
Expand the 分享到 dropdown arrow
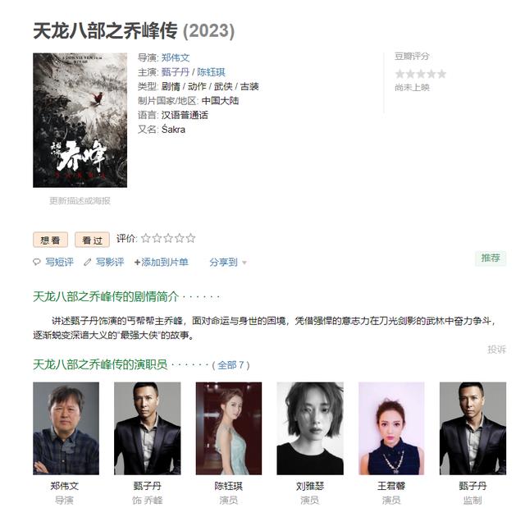click(244, 263)
